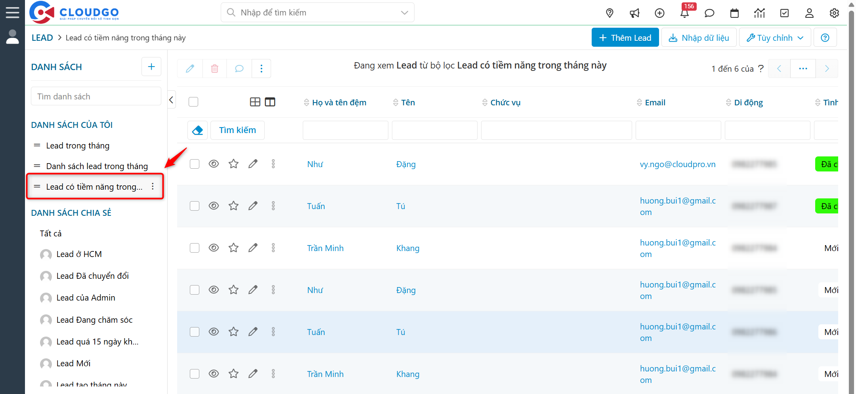
Task: Check the select-all checkbox in header
Action: 193,102
